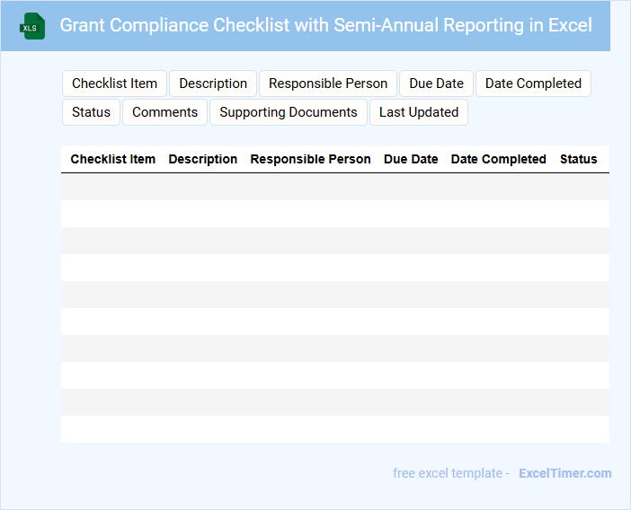This screenshot has width=631, height=510.
Task: Select the Checklist Item tag button
Action: pos(114,84)
